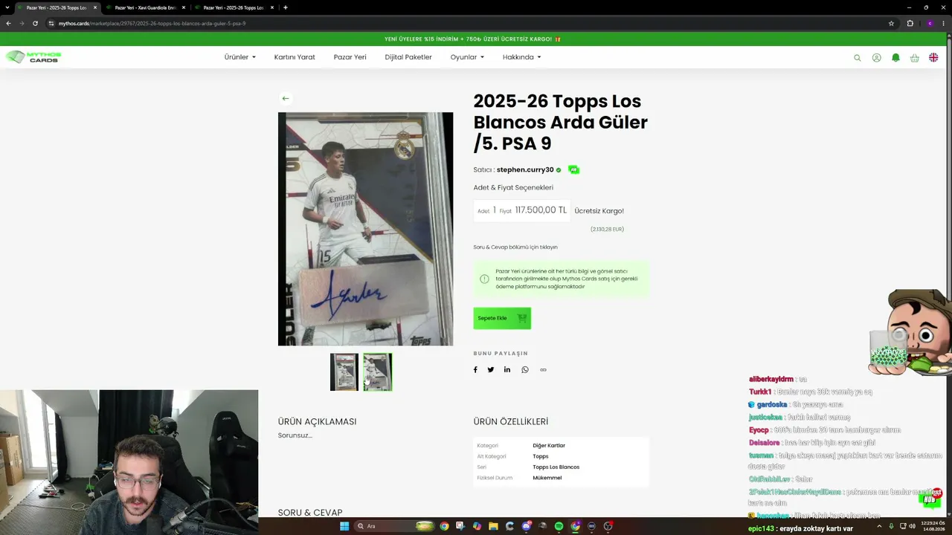Open the purple Chrome profile avatar
This screenshot has height=535, width=952.
[x=929, y=23]
